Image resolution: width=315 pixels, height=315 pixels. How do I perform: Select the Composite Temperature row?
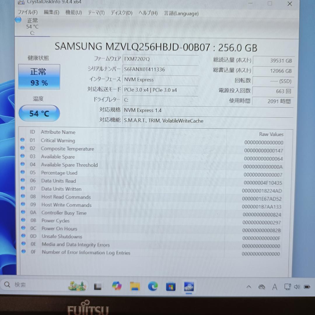pyautogui.click(x=152, y=149)
